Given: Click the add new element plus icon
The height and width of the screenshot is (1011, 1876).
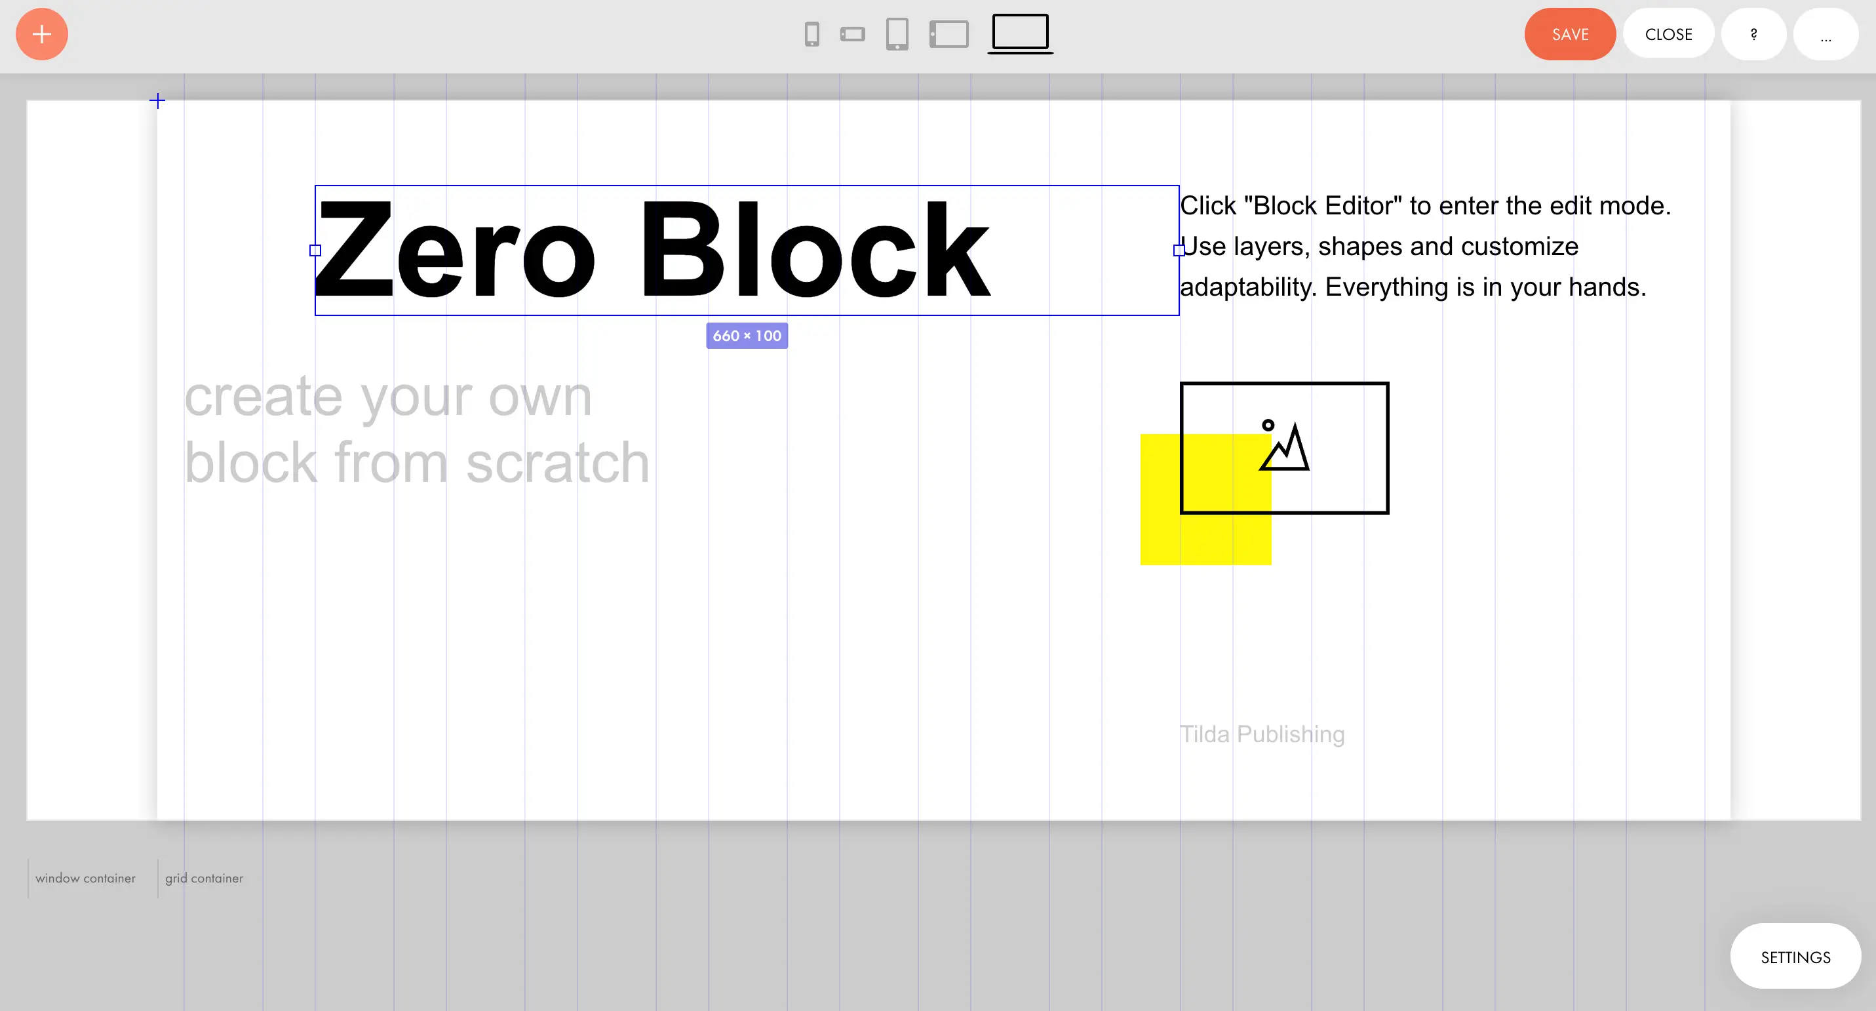Looking at the screenshot, I should coord(43,33).
